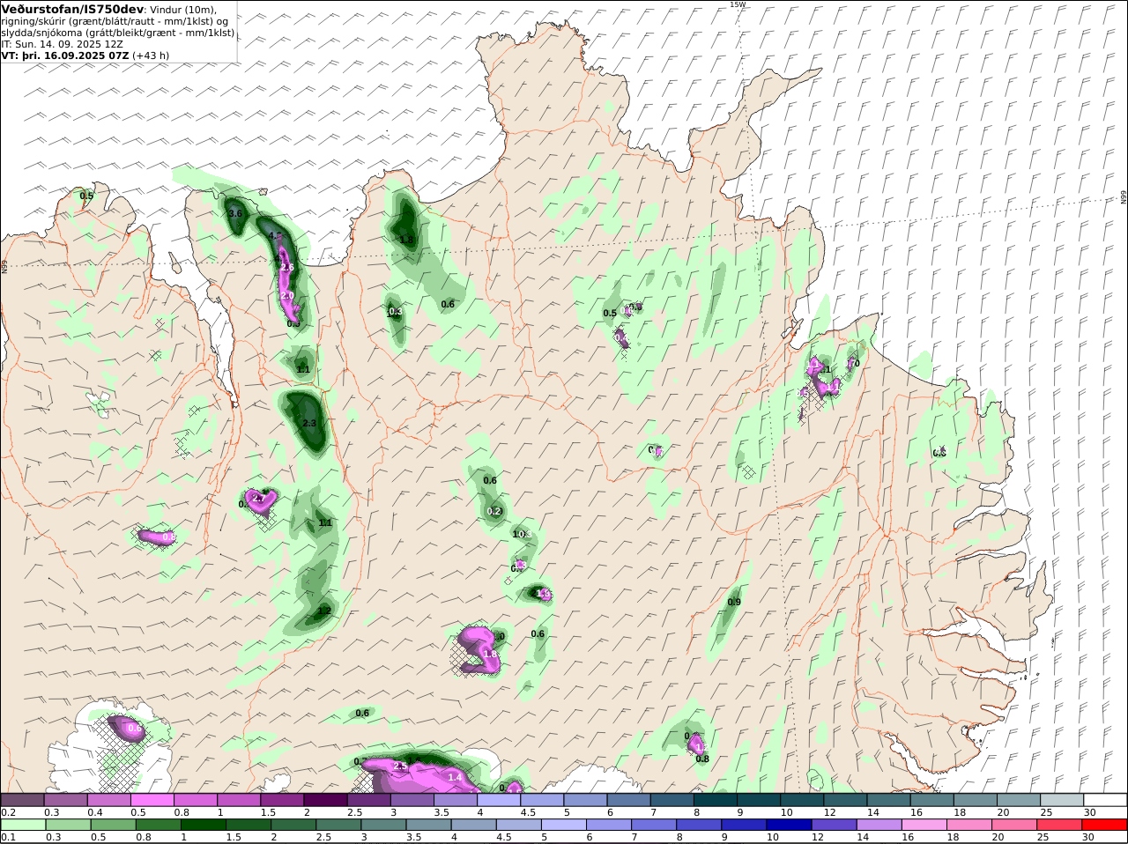Click the '10' label on the rain scale
This screenshot has width=1128, height=844.
(771, 837)
